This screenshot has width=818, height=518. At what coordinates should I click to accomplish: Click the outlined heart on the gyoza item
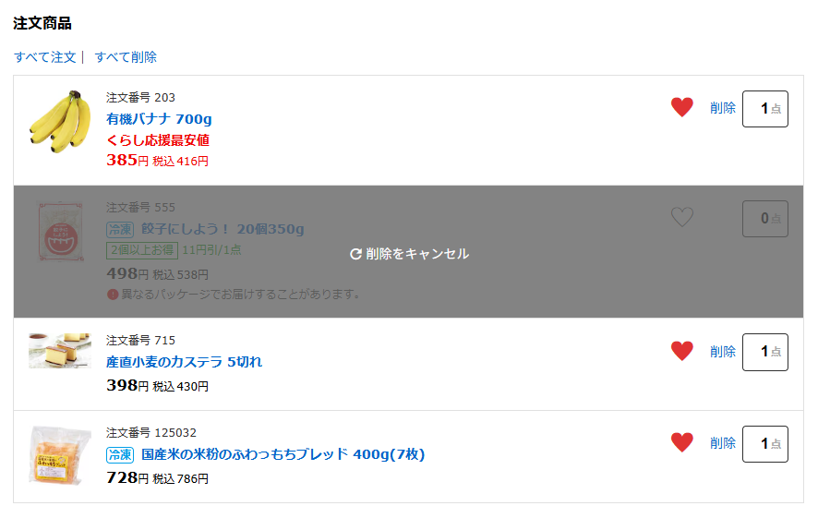pos(682,217)
